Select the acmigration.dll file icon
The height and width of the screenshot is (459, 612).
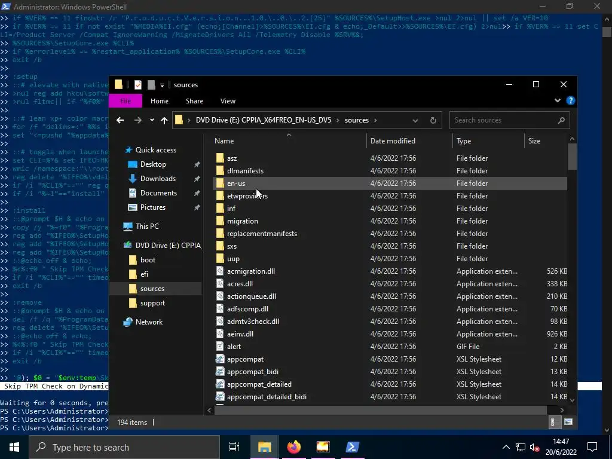(220, 271)
